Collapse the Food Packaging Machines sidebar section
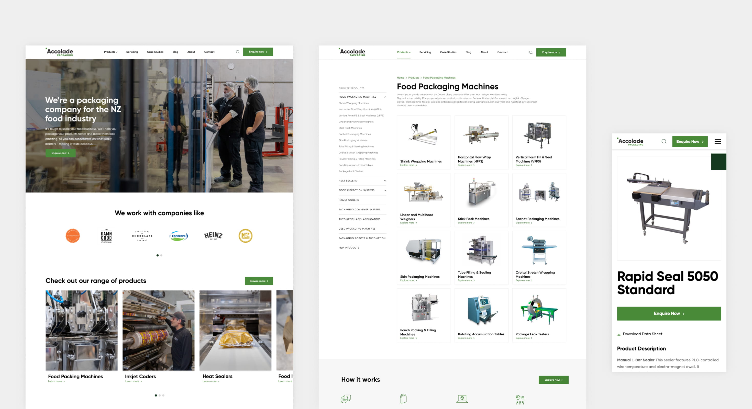 tap(385, 97)
